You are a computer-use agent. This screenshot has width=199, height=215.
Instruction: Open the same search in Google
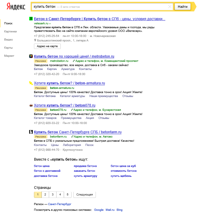pos(99,210)
